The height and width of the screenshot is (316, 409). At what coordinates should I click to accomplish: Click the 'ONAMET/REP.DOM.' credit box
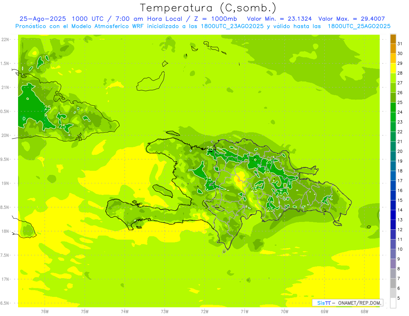[347, 303]
